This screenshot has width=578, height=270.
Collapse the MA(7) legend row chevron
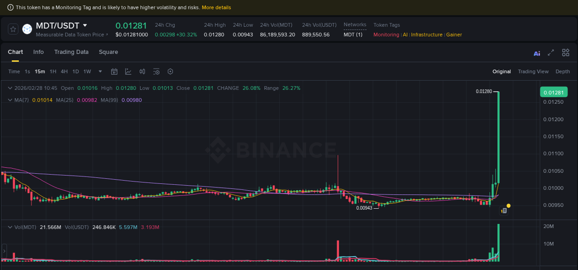(x=10, y=100)
